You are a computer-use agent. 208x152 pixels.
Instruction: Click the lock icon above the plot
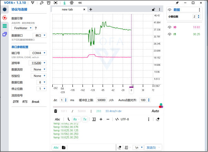[153, 10]
